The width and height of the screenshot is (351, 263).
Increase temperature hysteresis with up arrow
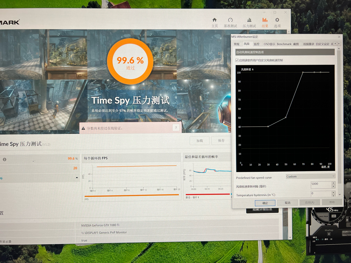[333, 193]
